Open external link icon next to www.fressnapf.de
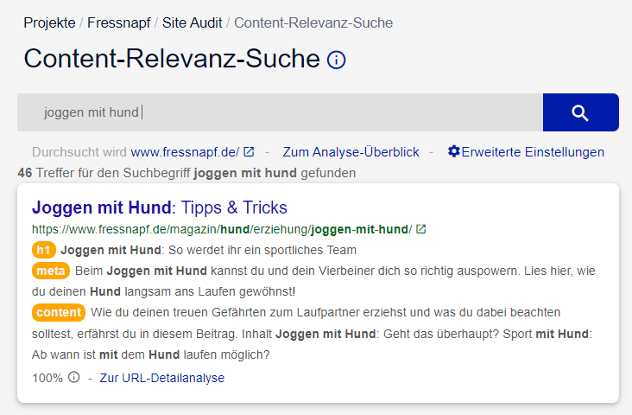This screenshot has width=632, height=415. pos(250,152)
